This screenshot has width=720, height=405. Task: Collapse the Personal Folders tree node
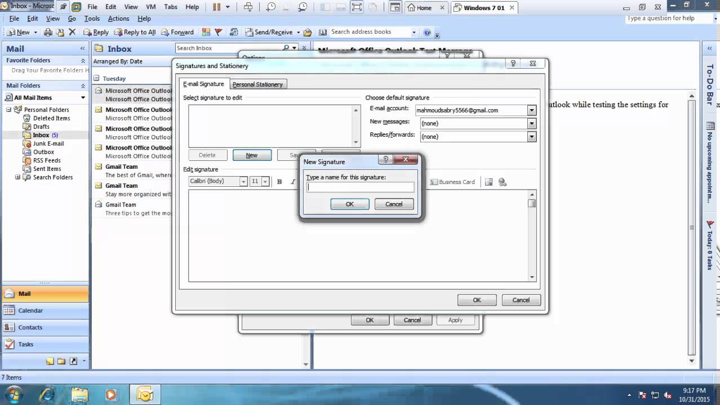click(x=9, y=110)
